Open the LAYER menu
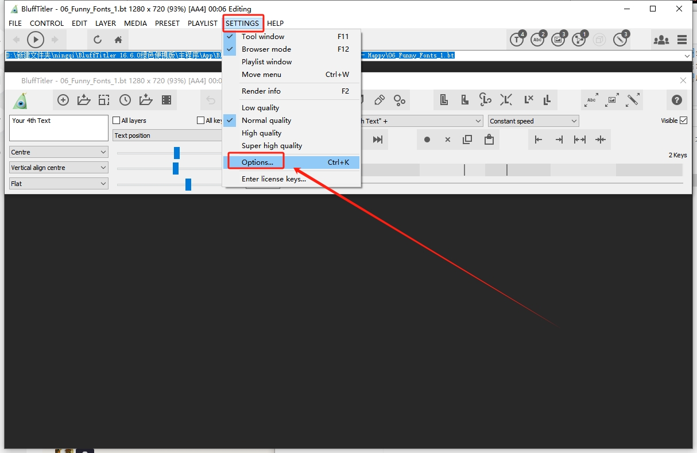 (106, 23)
